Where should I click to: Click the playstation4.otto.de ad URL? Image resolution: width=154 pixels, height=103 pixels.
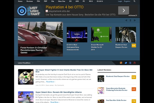click(x=59, y=11)
